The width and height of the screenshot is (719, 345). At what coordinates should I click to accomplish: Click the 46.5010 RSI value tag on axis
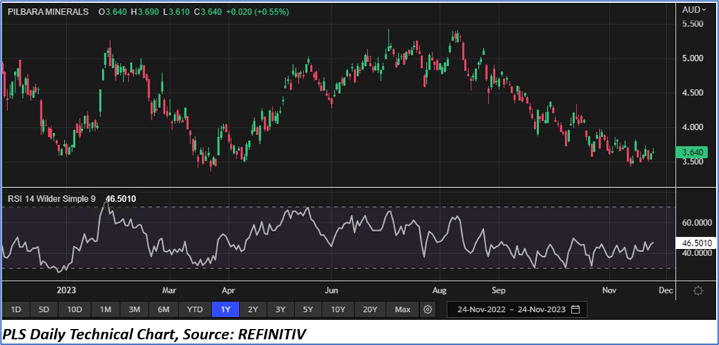695,243
